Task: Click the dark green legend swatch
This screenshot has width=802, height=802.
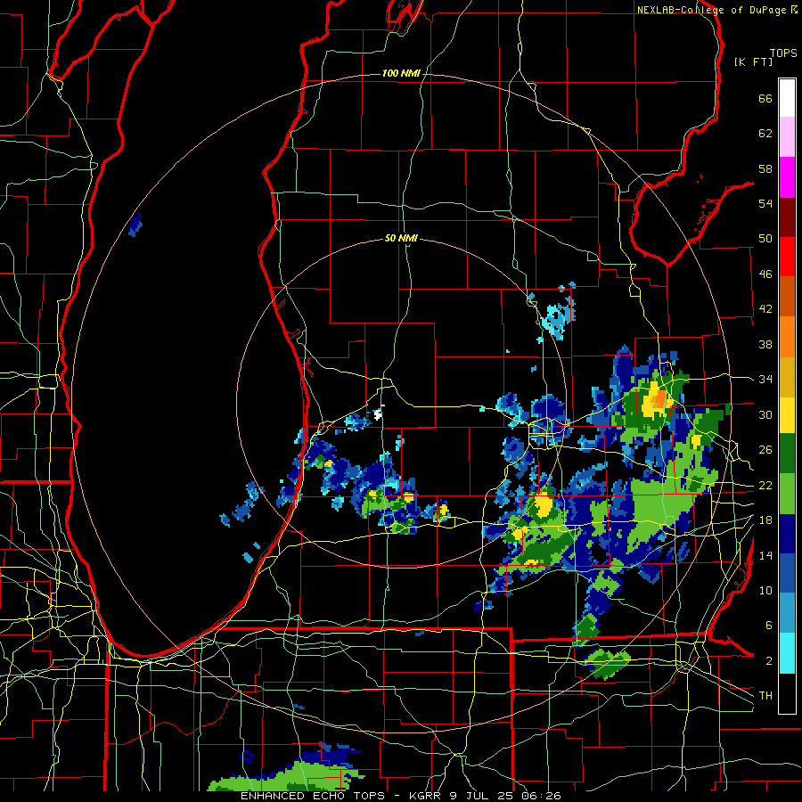Action: (787, 454)
